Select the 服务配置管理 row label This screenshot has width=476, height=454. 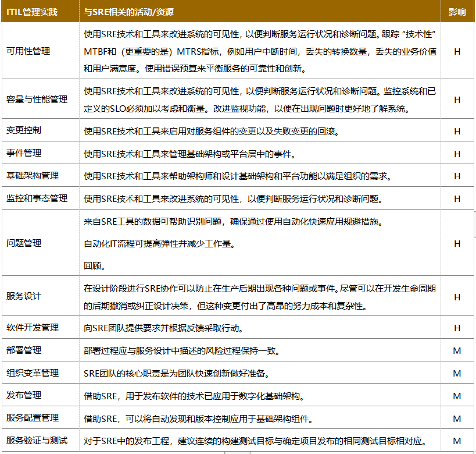click(33, 418)
